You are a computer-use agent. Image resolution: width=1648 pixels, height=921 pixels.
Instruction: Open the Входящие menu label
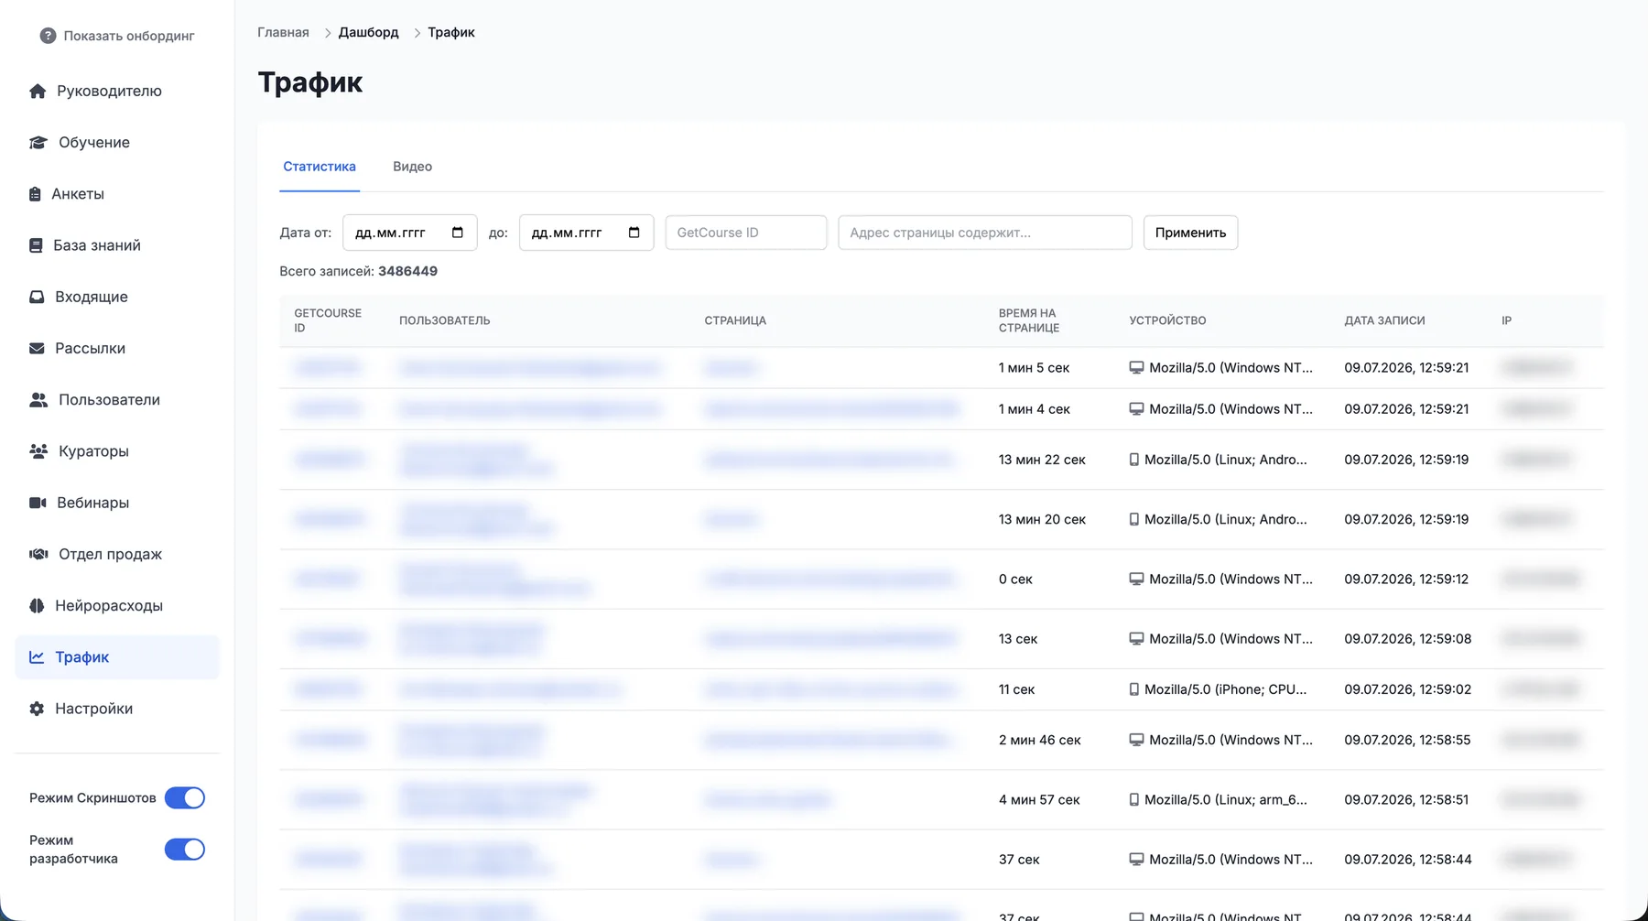pyautogui.click(x=92, y=297)
